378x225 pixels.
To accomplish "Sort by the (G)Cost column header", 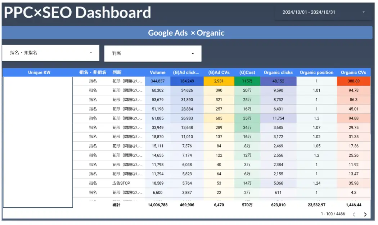I will [247, 72].
